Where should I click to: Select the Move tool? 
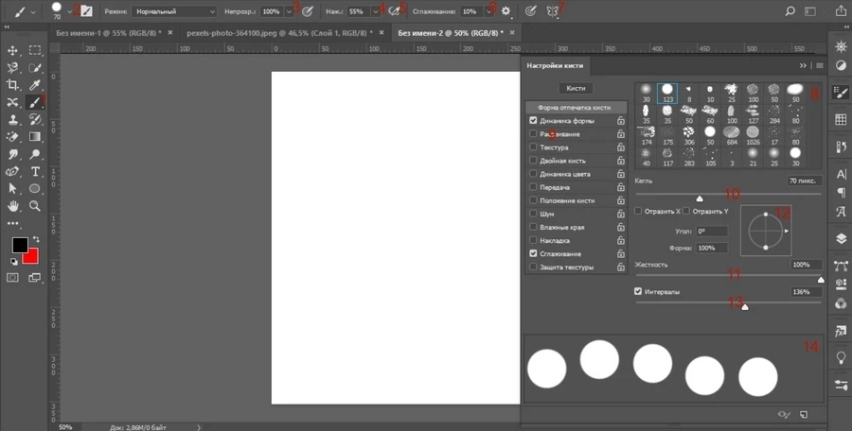click(x=13, y=50)
